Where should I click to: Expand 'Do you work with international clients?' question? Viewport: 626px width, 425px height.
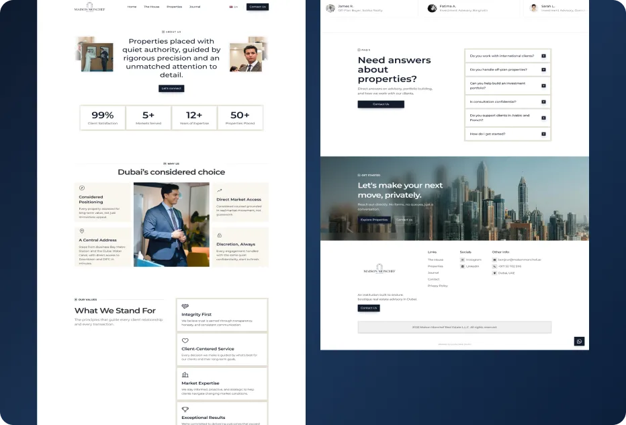pos(507,56)
